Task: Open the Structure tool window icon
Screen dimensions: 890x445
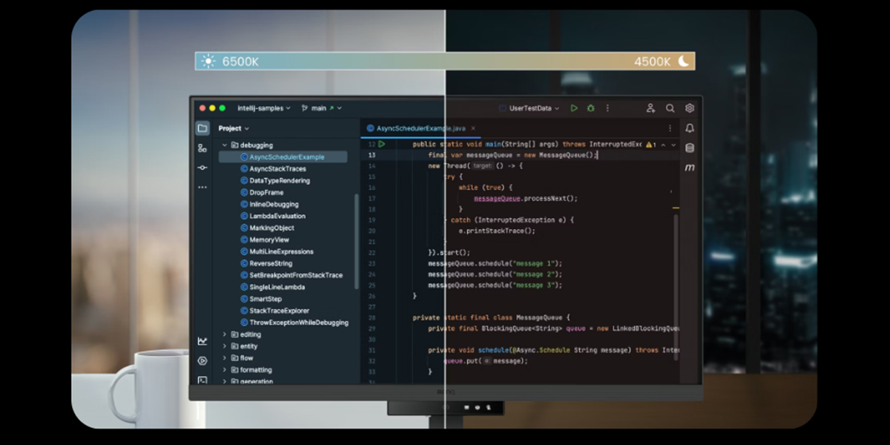Action: click(202, 148)
